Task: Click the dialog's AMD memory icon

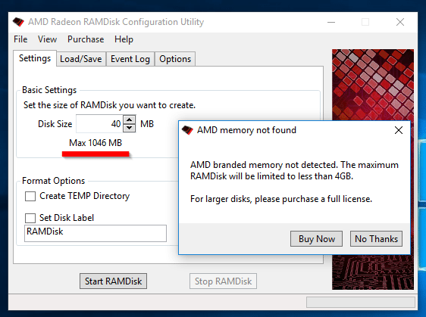Action: 187,130
